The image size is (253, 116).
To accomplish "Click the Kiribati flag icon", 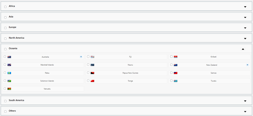I will click(176, 57).
